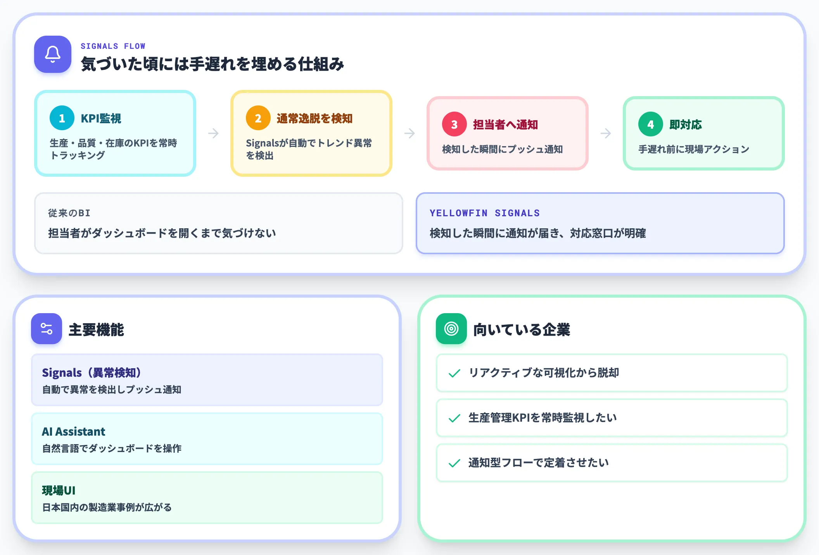Click the arrow between 通常逸脱を検知 and 担当者へ通知
819x555 pixels.
[x=409, y=133]
